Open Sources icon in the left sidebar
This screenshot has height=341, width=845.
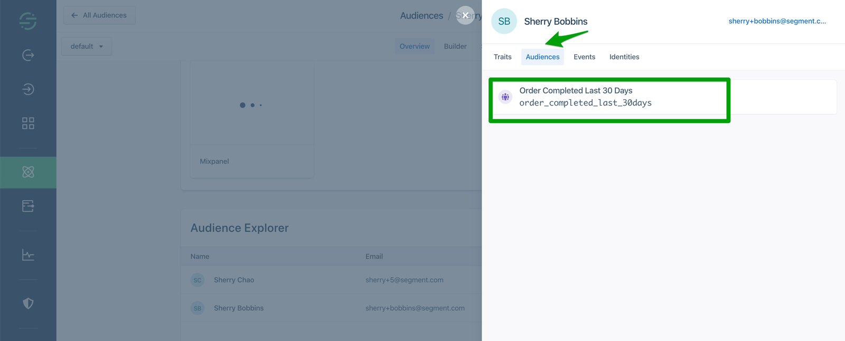click(28, 55)
